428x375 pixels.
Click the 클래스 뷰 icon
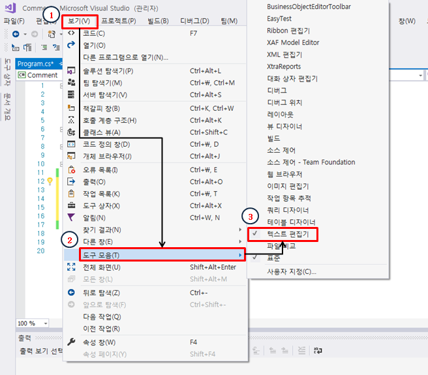pyautogui.click(x=71, y=132)
